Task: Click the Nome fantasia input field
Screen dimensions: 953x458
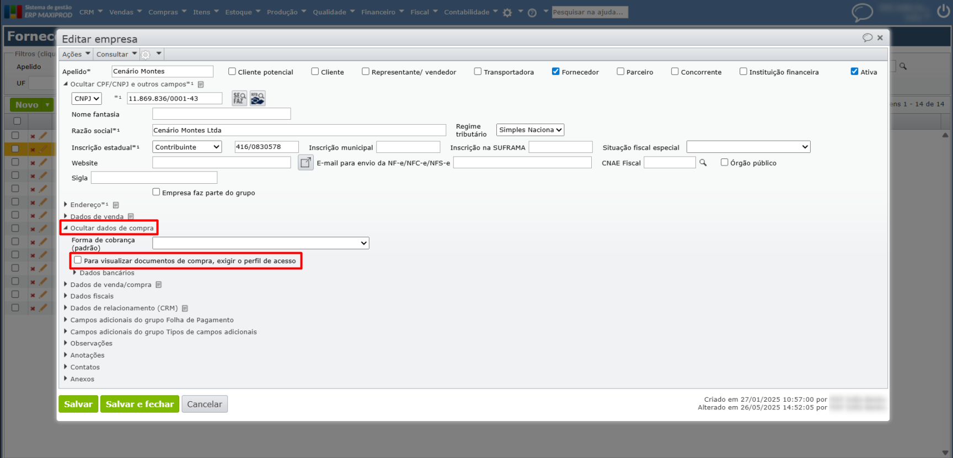Action: 222,114
